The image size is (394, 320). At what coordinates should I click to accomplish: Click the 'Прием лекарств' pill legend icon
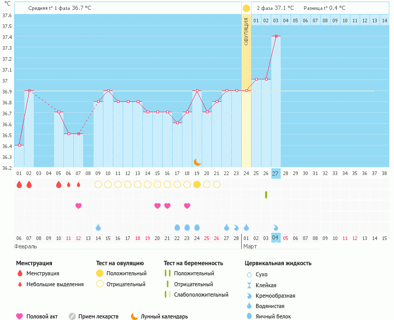(72, 316)
